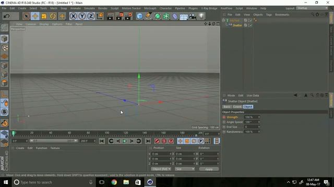
Task: Go to start of timeline
Action: tap(102, 141)
